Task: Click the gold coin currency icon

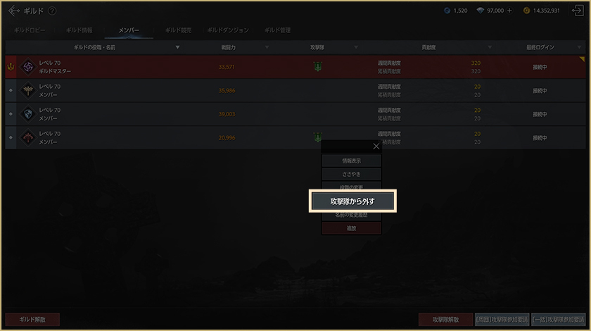Action: [x=526, y=11]
